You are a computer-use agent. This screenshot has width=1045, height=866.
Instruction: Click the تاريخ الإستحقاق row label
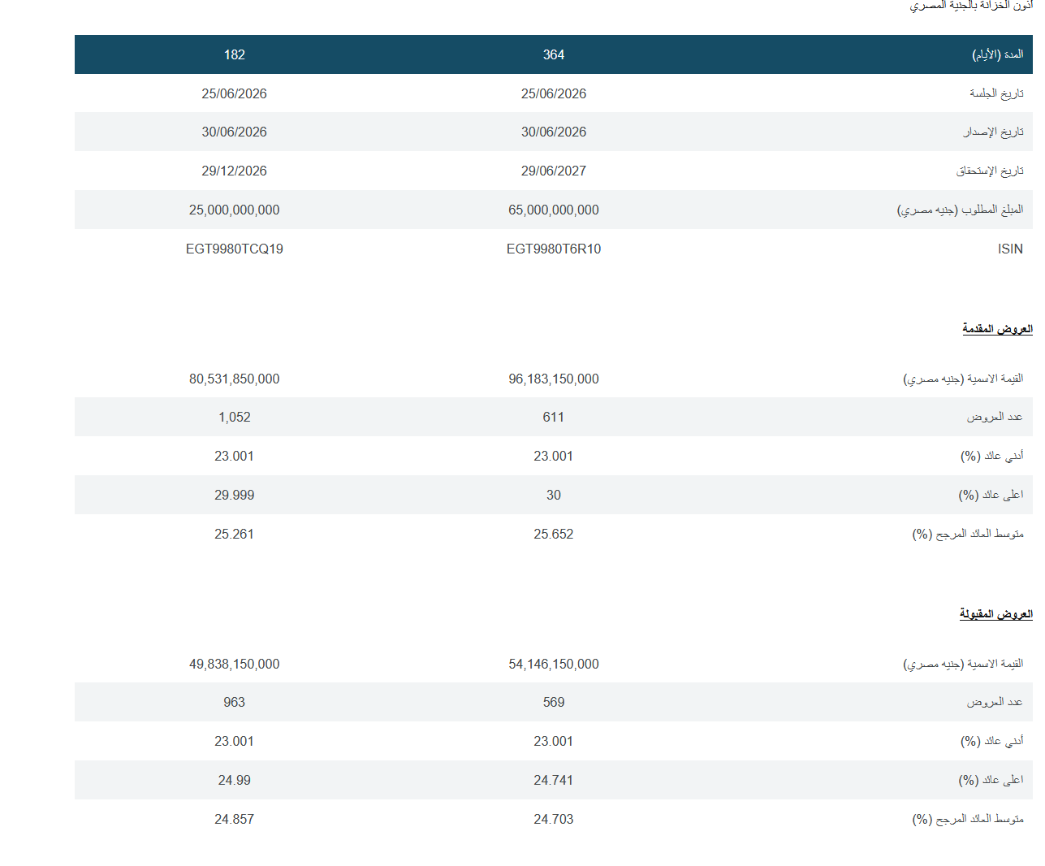point(990,171)
